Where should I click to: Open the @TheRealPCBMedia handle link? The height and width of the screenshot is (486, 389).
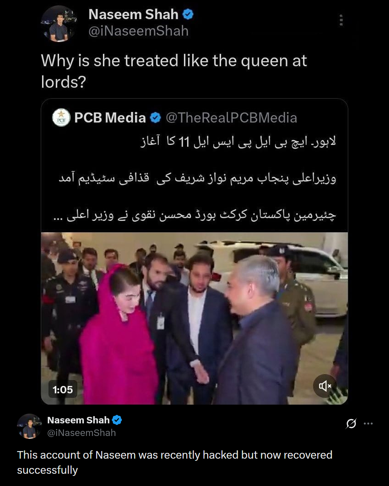(231, 118)
